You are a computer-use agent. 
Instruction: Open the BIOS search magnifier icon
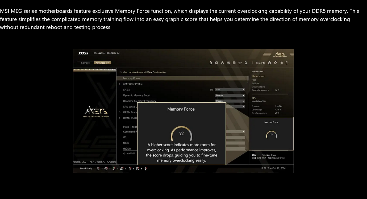[x=275, y=63]
